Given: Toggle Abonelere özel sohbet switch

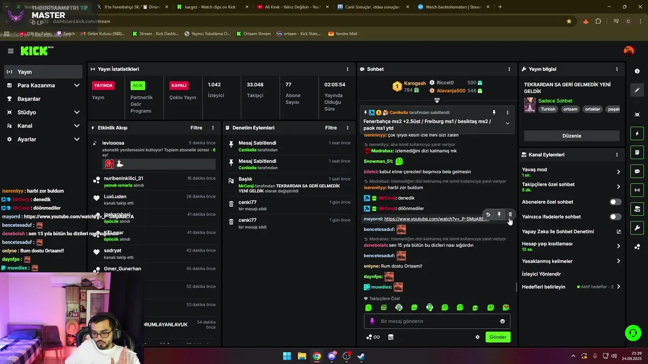Looking at the screenshot, I should (615, 202).
